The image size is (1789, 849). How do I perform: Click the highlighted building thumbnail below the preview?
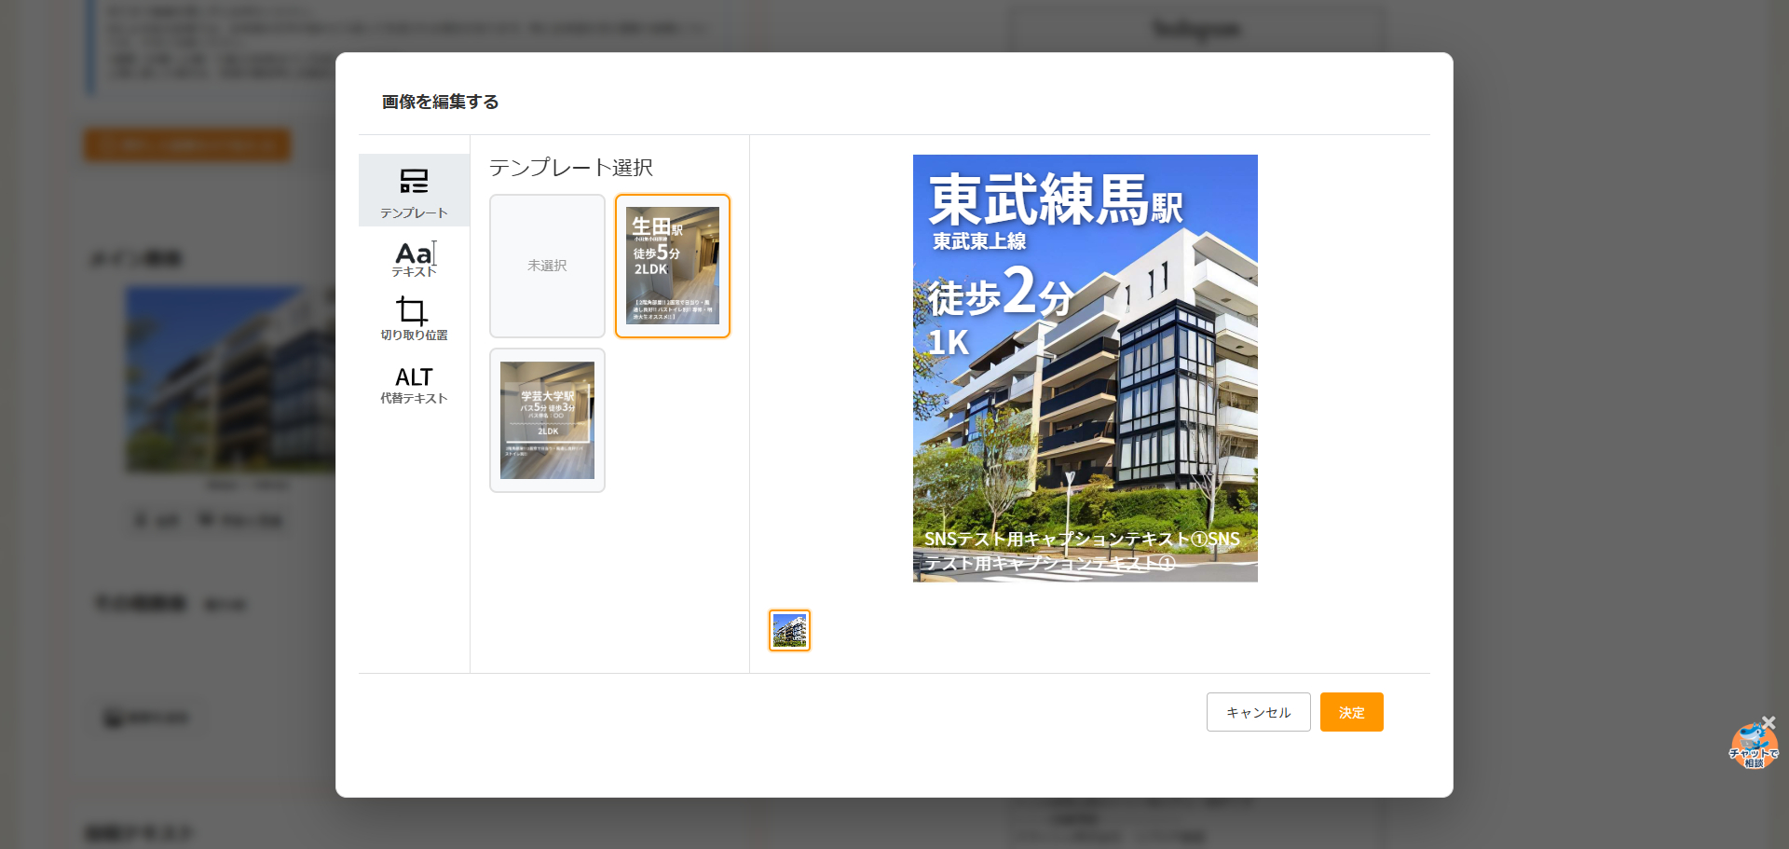pos(789,629)
